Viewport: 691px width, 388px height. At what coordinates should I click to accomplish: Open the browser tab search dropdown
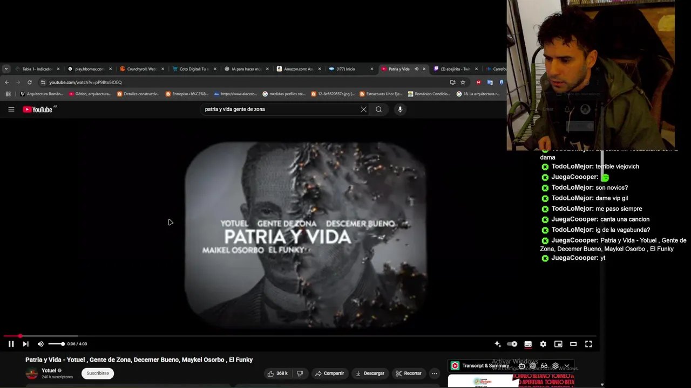6,69
